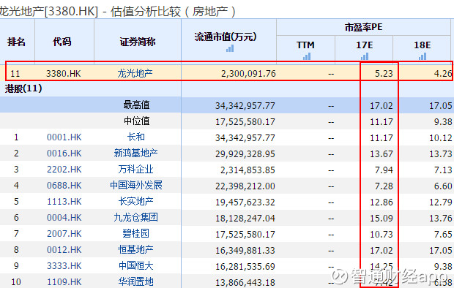Click market cap value 2,314,853.85
Image resolution: width=454 pixels, height=288 pixels.
click(248, 170)
